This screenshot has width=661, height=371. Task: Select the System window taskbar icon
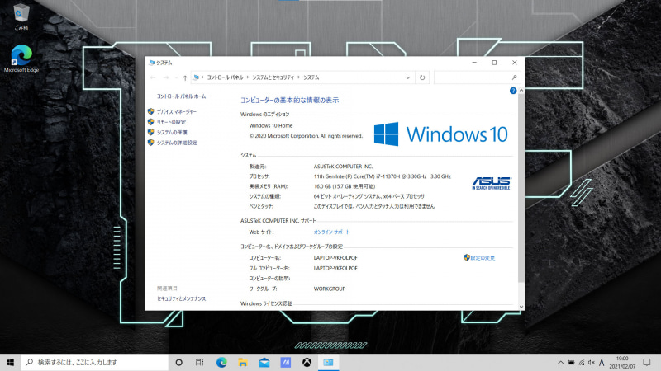point(328,362)
